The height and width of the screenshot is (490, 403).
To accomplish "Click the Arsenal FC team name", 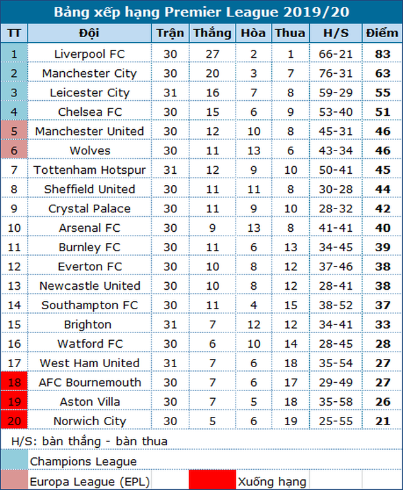I will coord(89,228).
